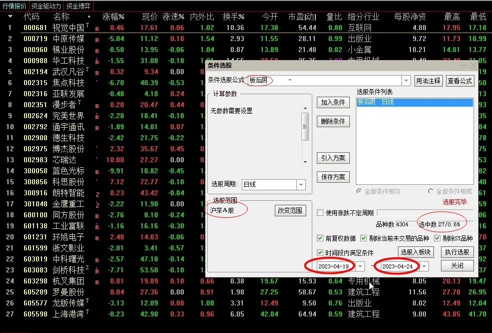Image resolution: width=492 pixels, height=333 pixels.
Task: Toggle the 剔除ST品种 checkbox
Action: tap(437, 238)
